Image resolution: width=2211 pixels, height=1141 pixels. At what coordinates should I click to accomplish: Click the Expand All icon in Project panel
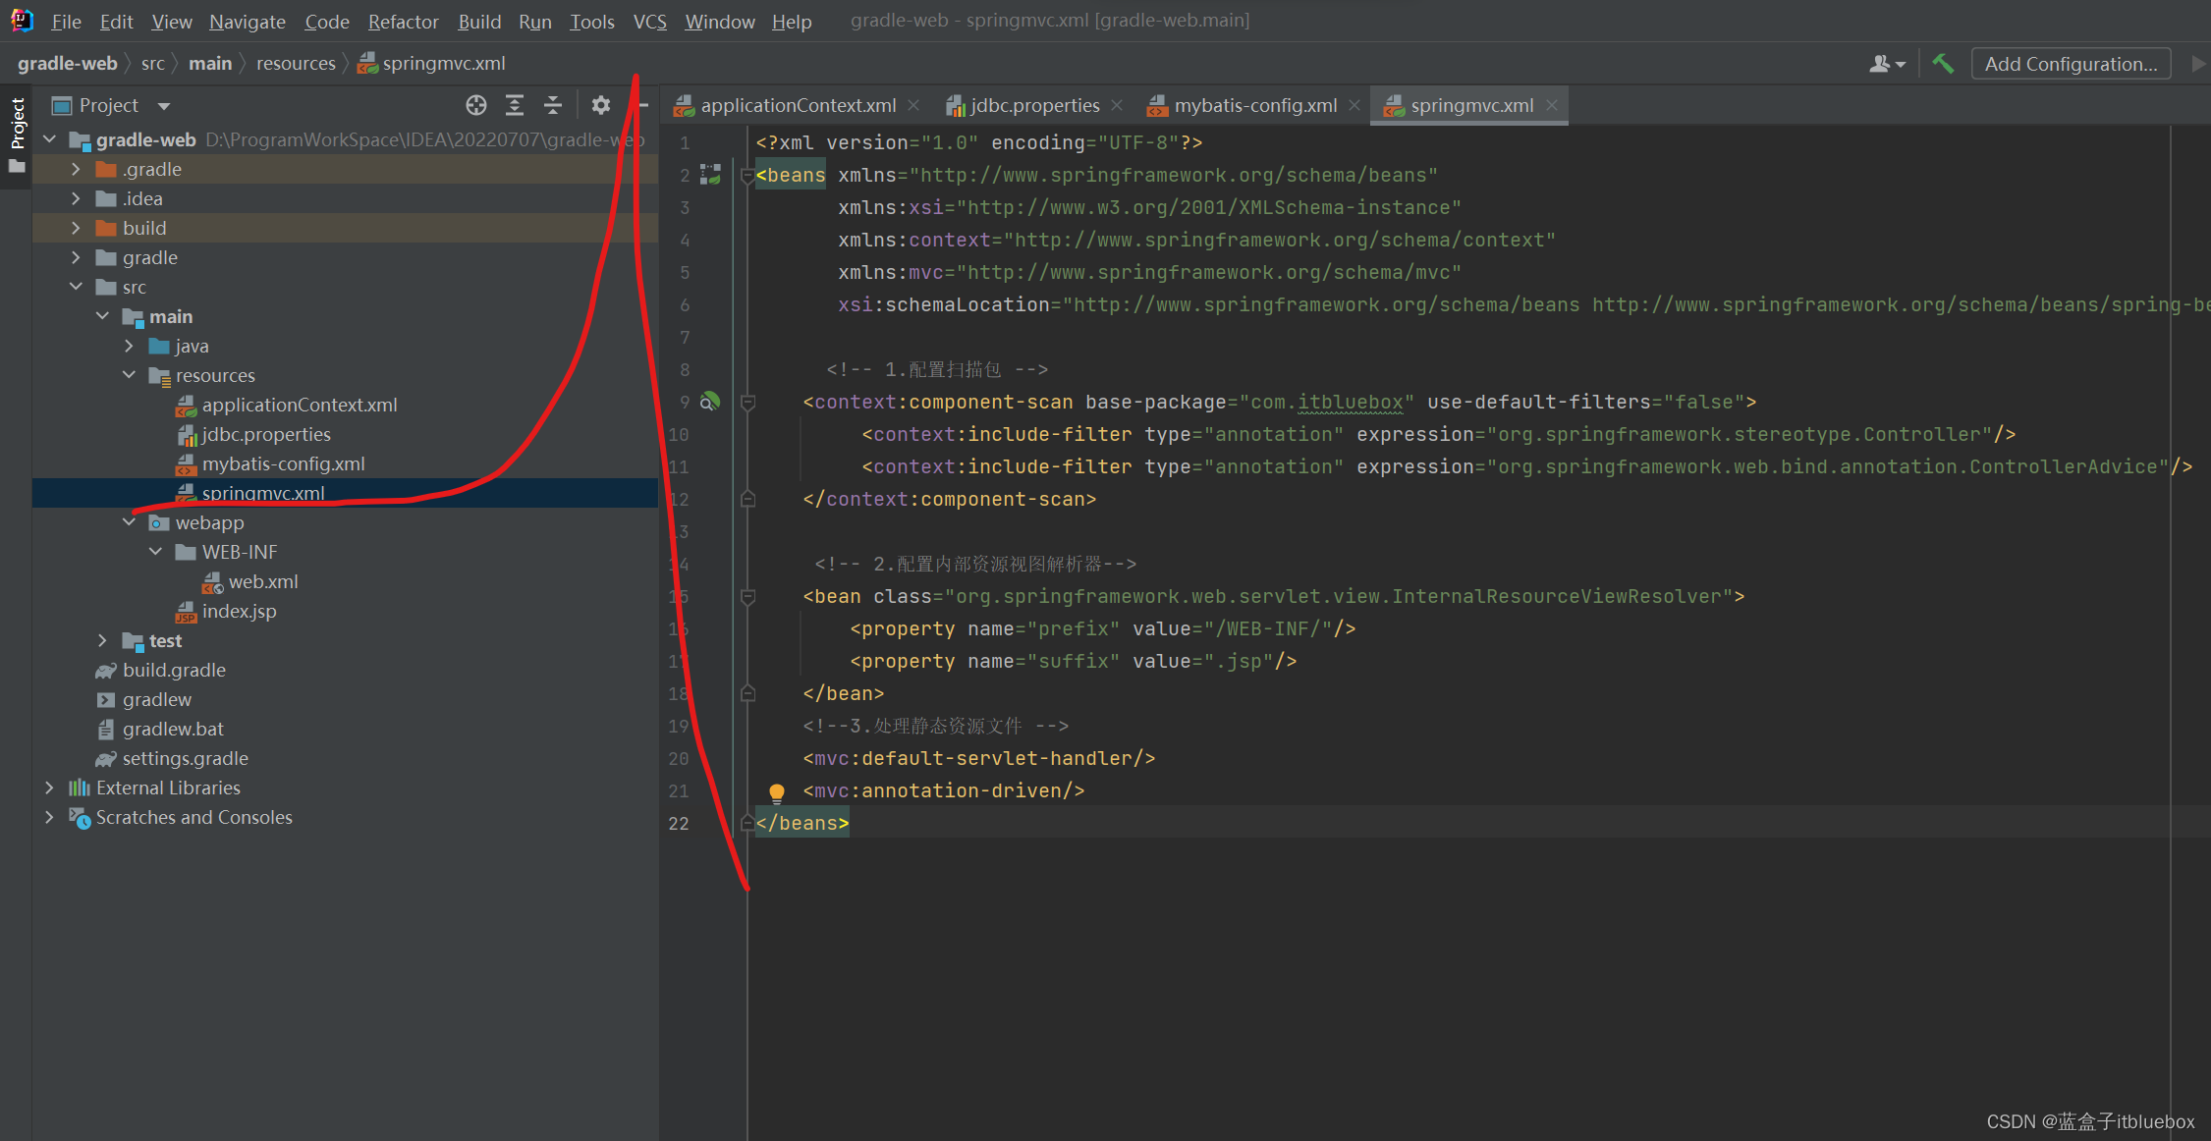[x=511, y=105]
